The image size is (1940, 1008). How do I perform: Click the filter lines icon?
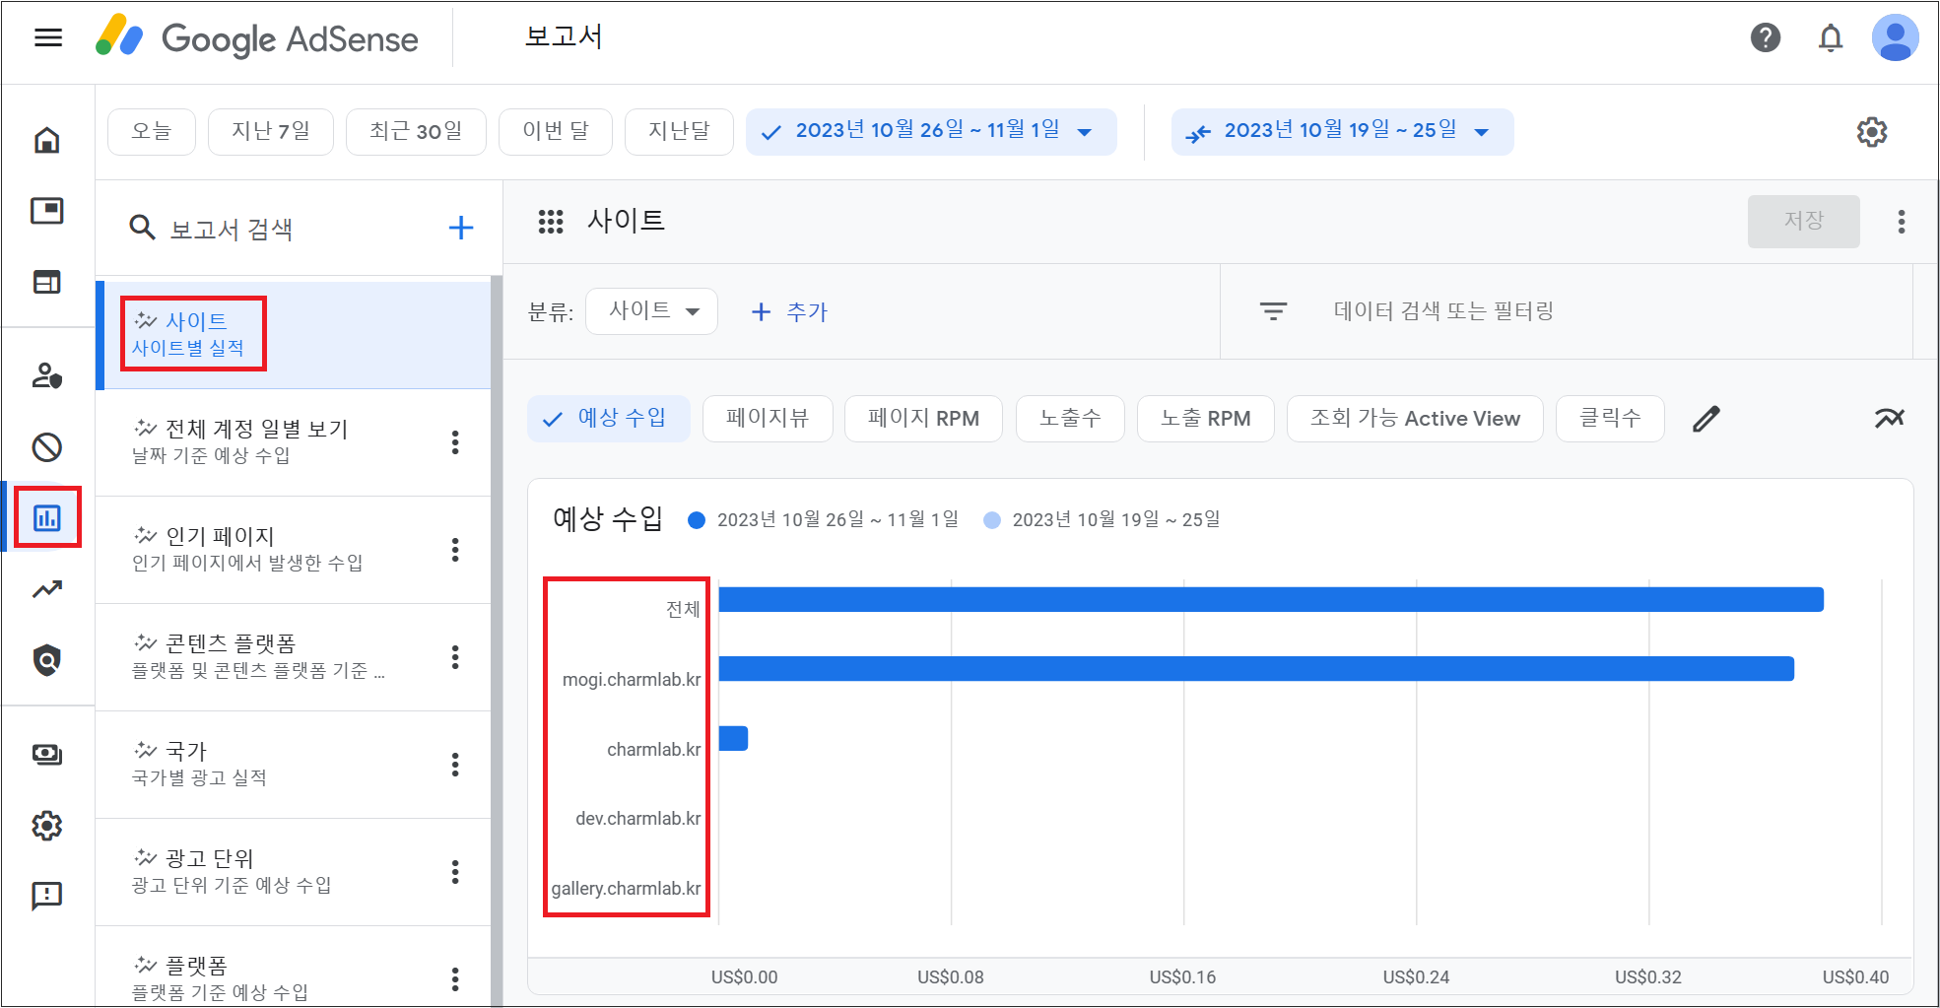point(1273,311)
